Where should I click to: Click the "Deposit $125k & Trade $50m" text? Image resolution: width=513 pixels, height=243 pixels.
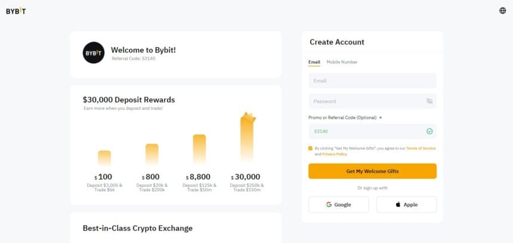tap(199, 187)
